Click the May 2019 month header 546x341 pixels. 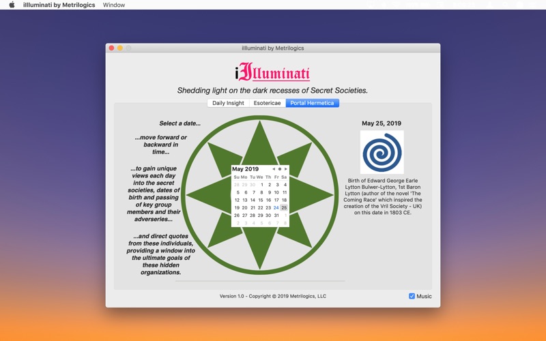click(246, 169)
